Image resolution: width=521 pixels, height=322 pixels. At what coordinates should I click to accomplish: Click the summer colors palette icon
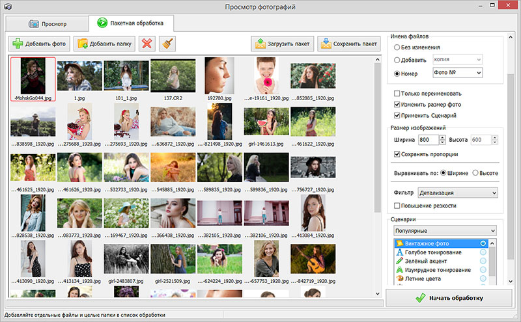coord(400,278)
